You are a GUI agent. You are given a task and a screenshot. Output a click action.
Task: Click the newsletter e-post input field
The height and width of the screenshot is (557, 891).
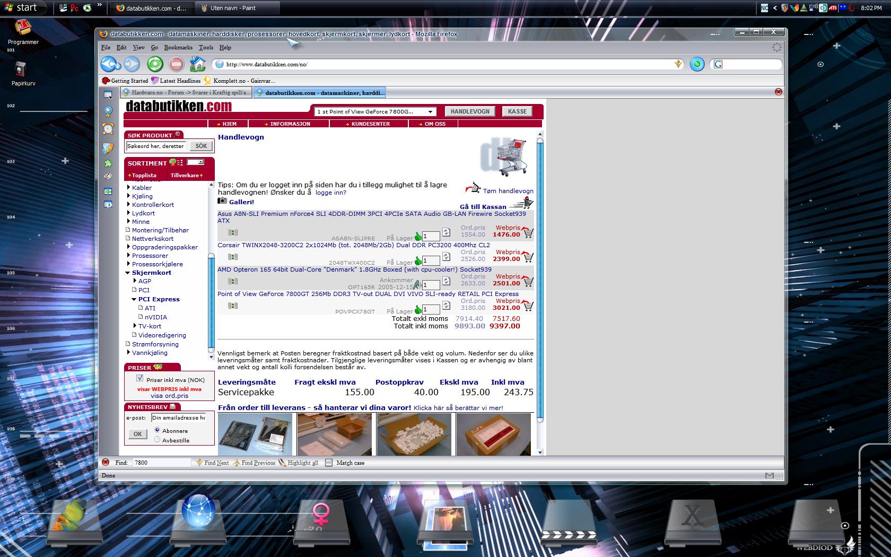click(178, 417)
